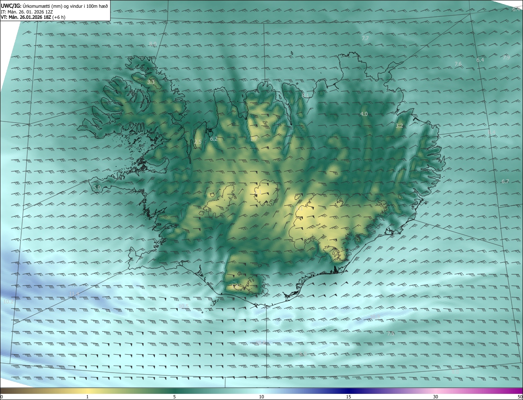Click the 3.3 value on the Westfjords
Image resolution: width=523 pixels, height=400 pixels.
pyautogui.click(x=151, y=82)
